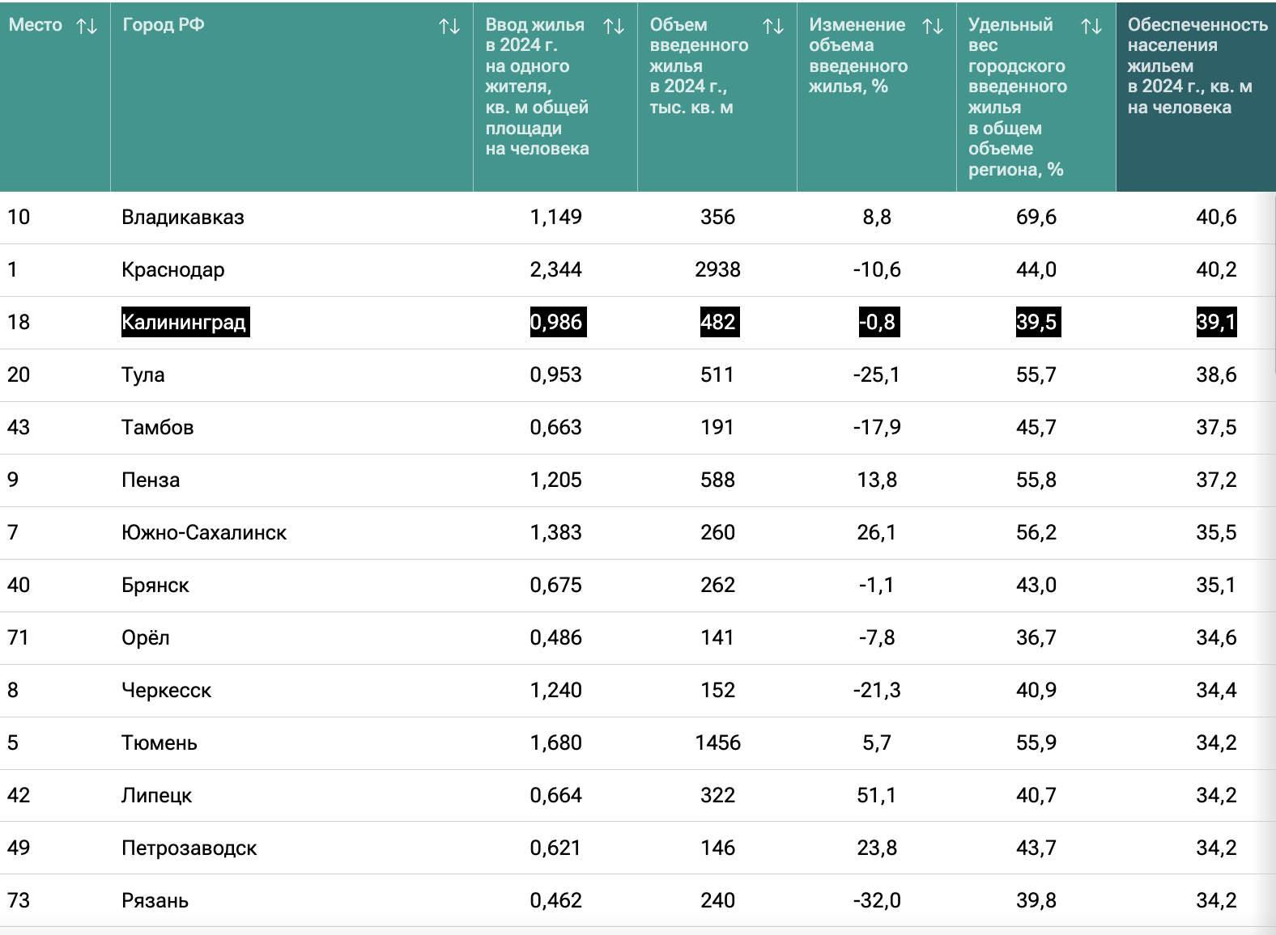Select Краснодар in the city column
The width and height of the screenshot is (1276, 935).
[173, 269]
